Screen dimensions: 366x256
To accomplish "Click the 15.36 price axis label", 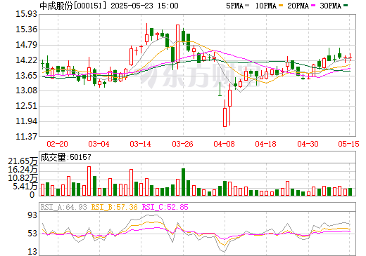I will click(x=27, y=29).
